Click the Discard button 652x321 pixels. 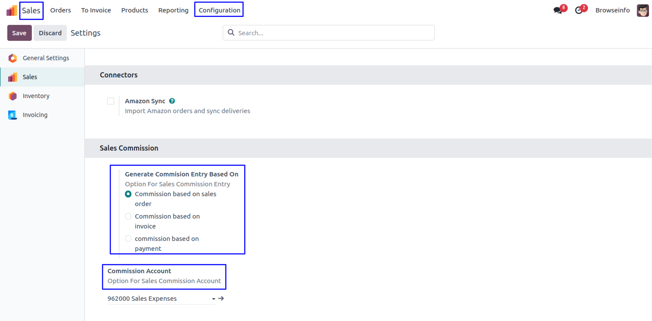[50, 33]
